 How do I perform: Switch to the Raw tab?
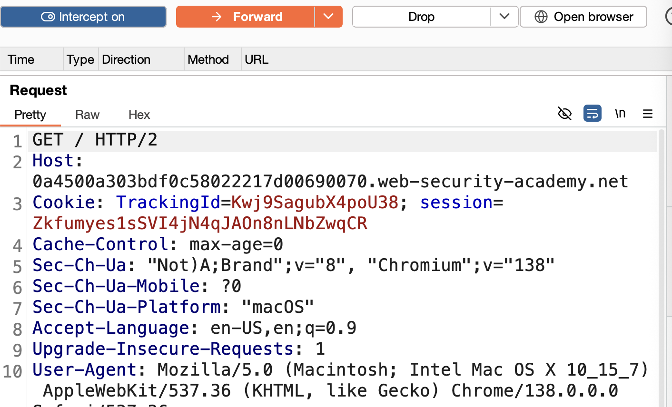(x=88, y=115)
